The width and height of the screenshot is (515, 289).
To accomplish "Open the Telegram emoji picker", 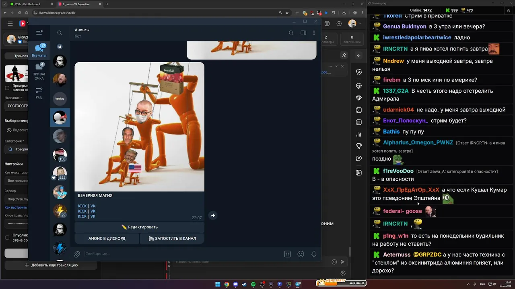I will click(301, 254).
